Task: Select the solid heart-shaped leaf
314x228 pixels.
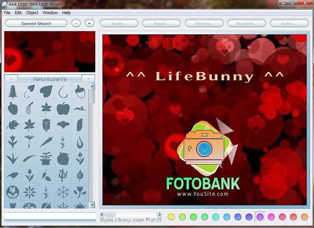Action: click(46, 91)
